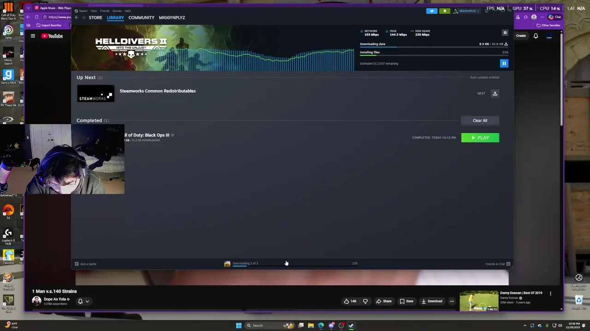Open Friends & Chat in Steam
590x331 pixels.
click(x=498, y=264)
